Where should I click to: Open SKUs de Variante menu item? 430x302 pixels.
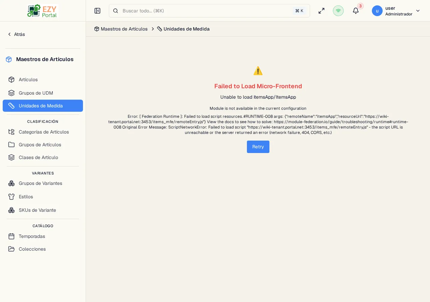coord(43,210)
